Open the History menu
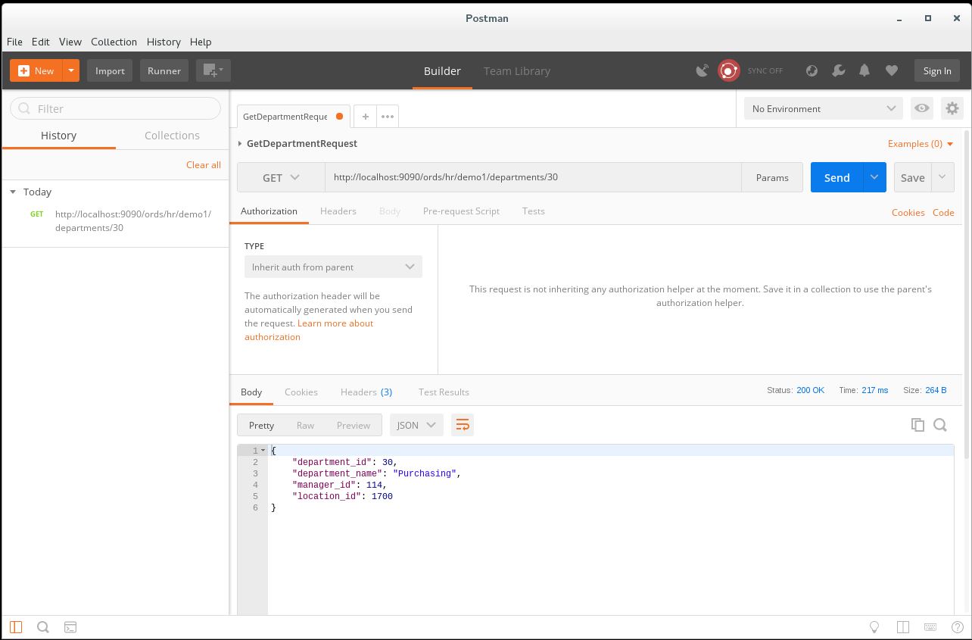 tap(164, 42)
